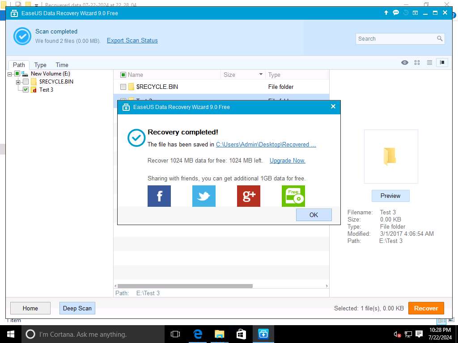
Task: Toggle the New Volume (E:) checkbox
Action: pos(17,74)
